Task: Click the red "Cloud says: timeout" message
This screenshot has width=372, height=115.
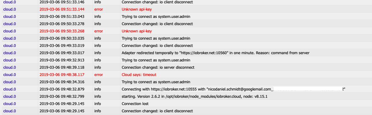Action: (139, 75)
